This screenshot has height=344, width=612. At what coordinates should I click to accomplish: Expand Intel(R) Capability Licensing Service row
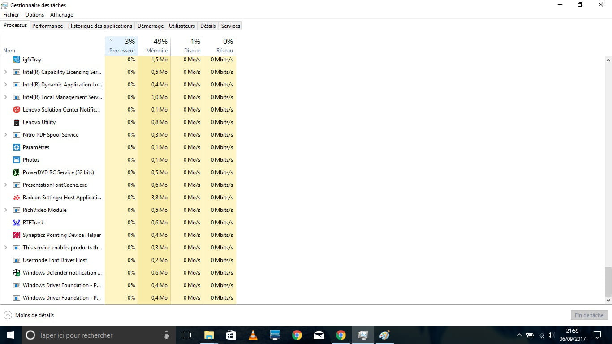5,72
